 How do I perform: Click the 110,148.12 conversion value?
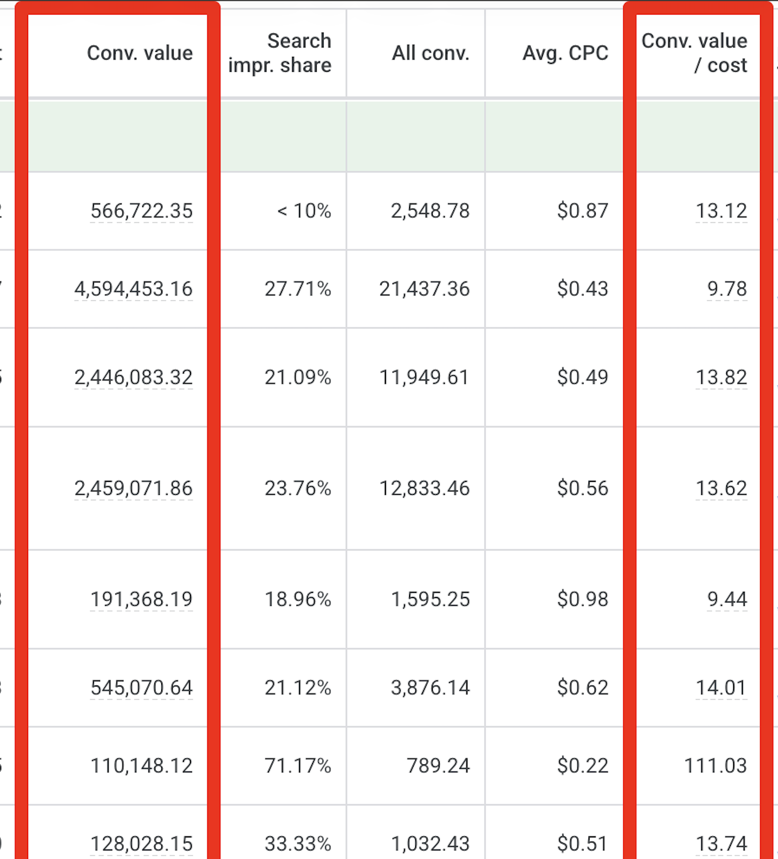142,766
